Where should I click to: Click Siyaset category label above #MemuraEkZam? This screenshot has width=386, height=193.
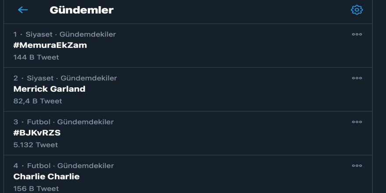(39, 34)
